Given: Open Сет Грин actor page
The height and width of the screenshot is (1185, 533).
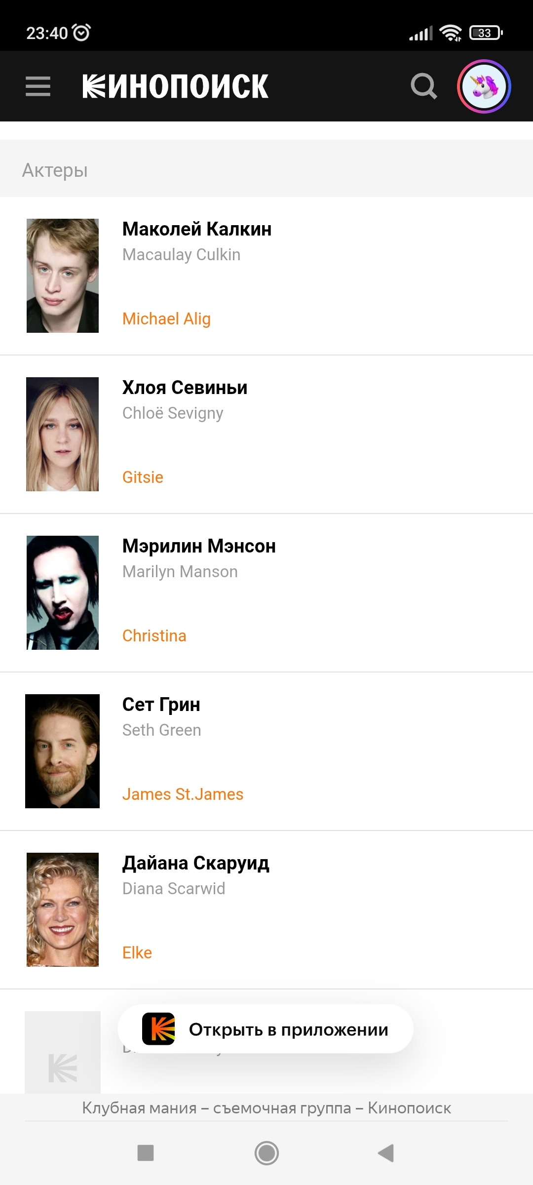Looking at the screenshot, I should pos(161,705).
